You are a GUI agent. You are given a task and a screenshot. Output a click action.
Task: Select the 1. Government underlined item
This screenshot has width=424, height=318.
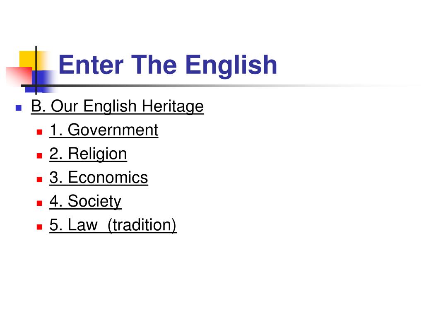click(104, 130)
